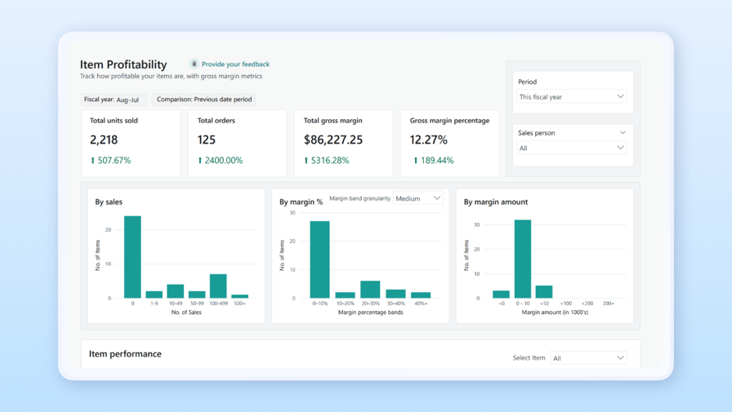
Task: Click the up arrow in Total orders card
Action: click(200, 161)
